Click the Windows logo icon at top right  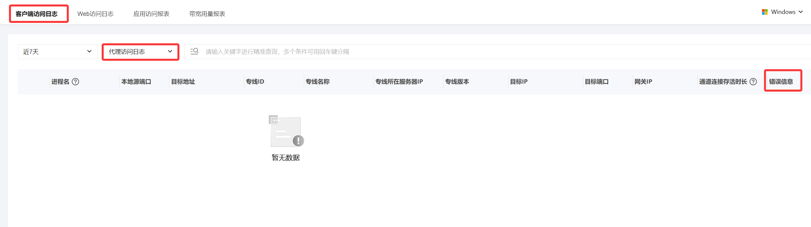click(x=765, y=12)
